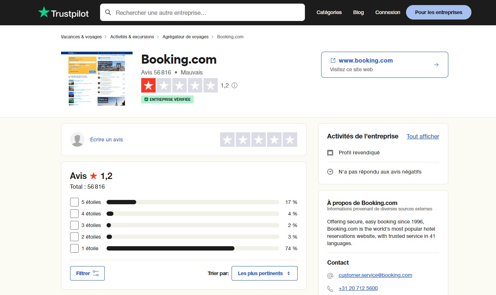Click the Total : 56 816 text

click(x=87, y=187)
